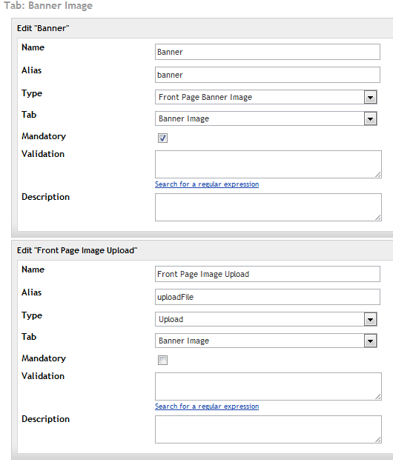Click the Name field with Front Page Image Upload

268,274
